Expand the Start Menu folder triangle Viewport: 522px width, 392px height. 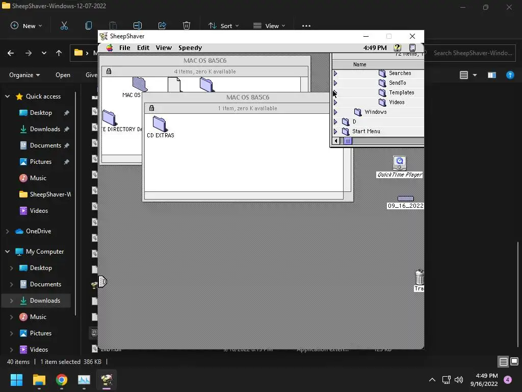pyautogui.click(x=335, y=131)
